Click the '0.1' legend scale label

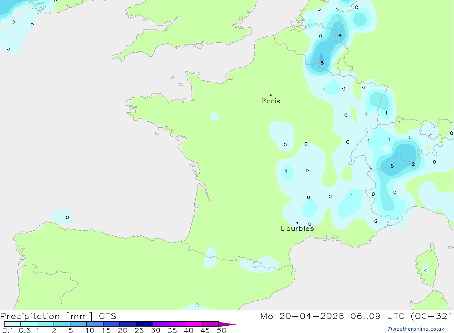point(8,330)
